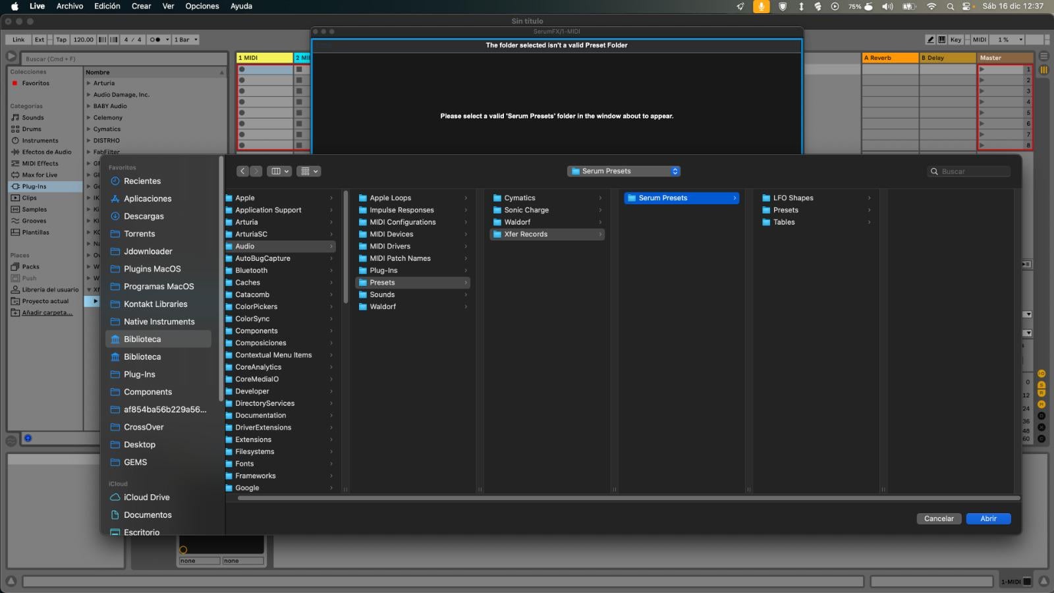Image resolution: width=1054 pixels, height=593 pixels.
Task: Open Ayuda menu
Action: (x=241, y=6)
